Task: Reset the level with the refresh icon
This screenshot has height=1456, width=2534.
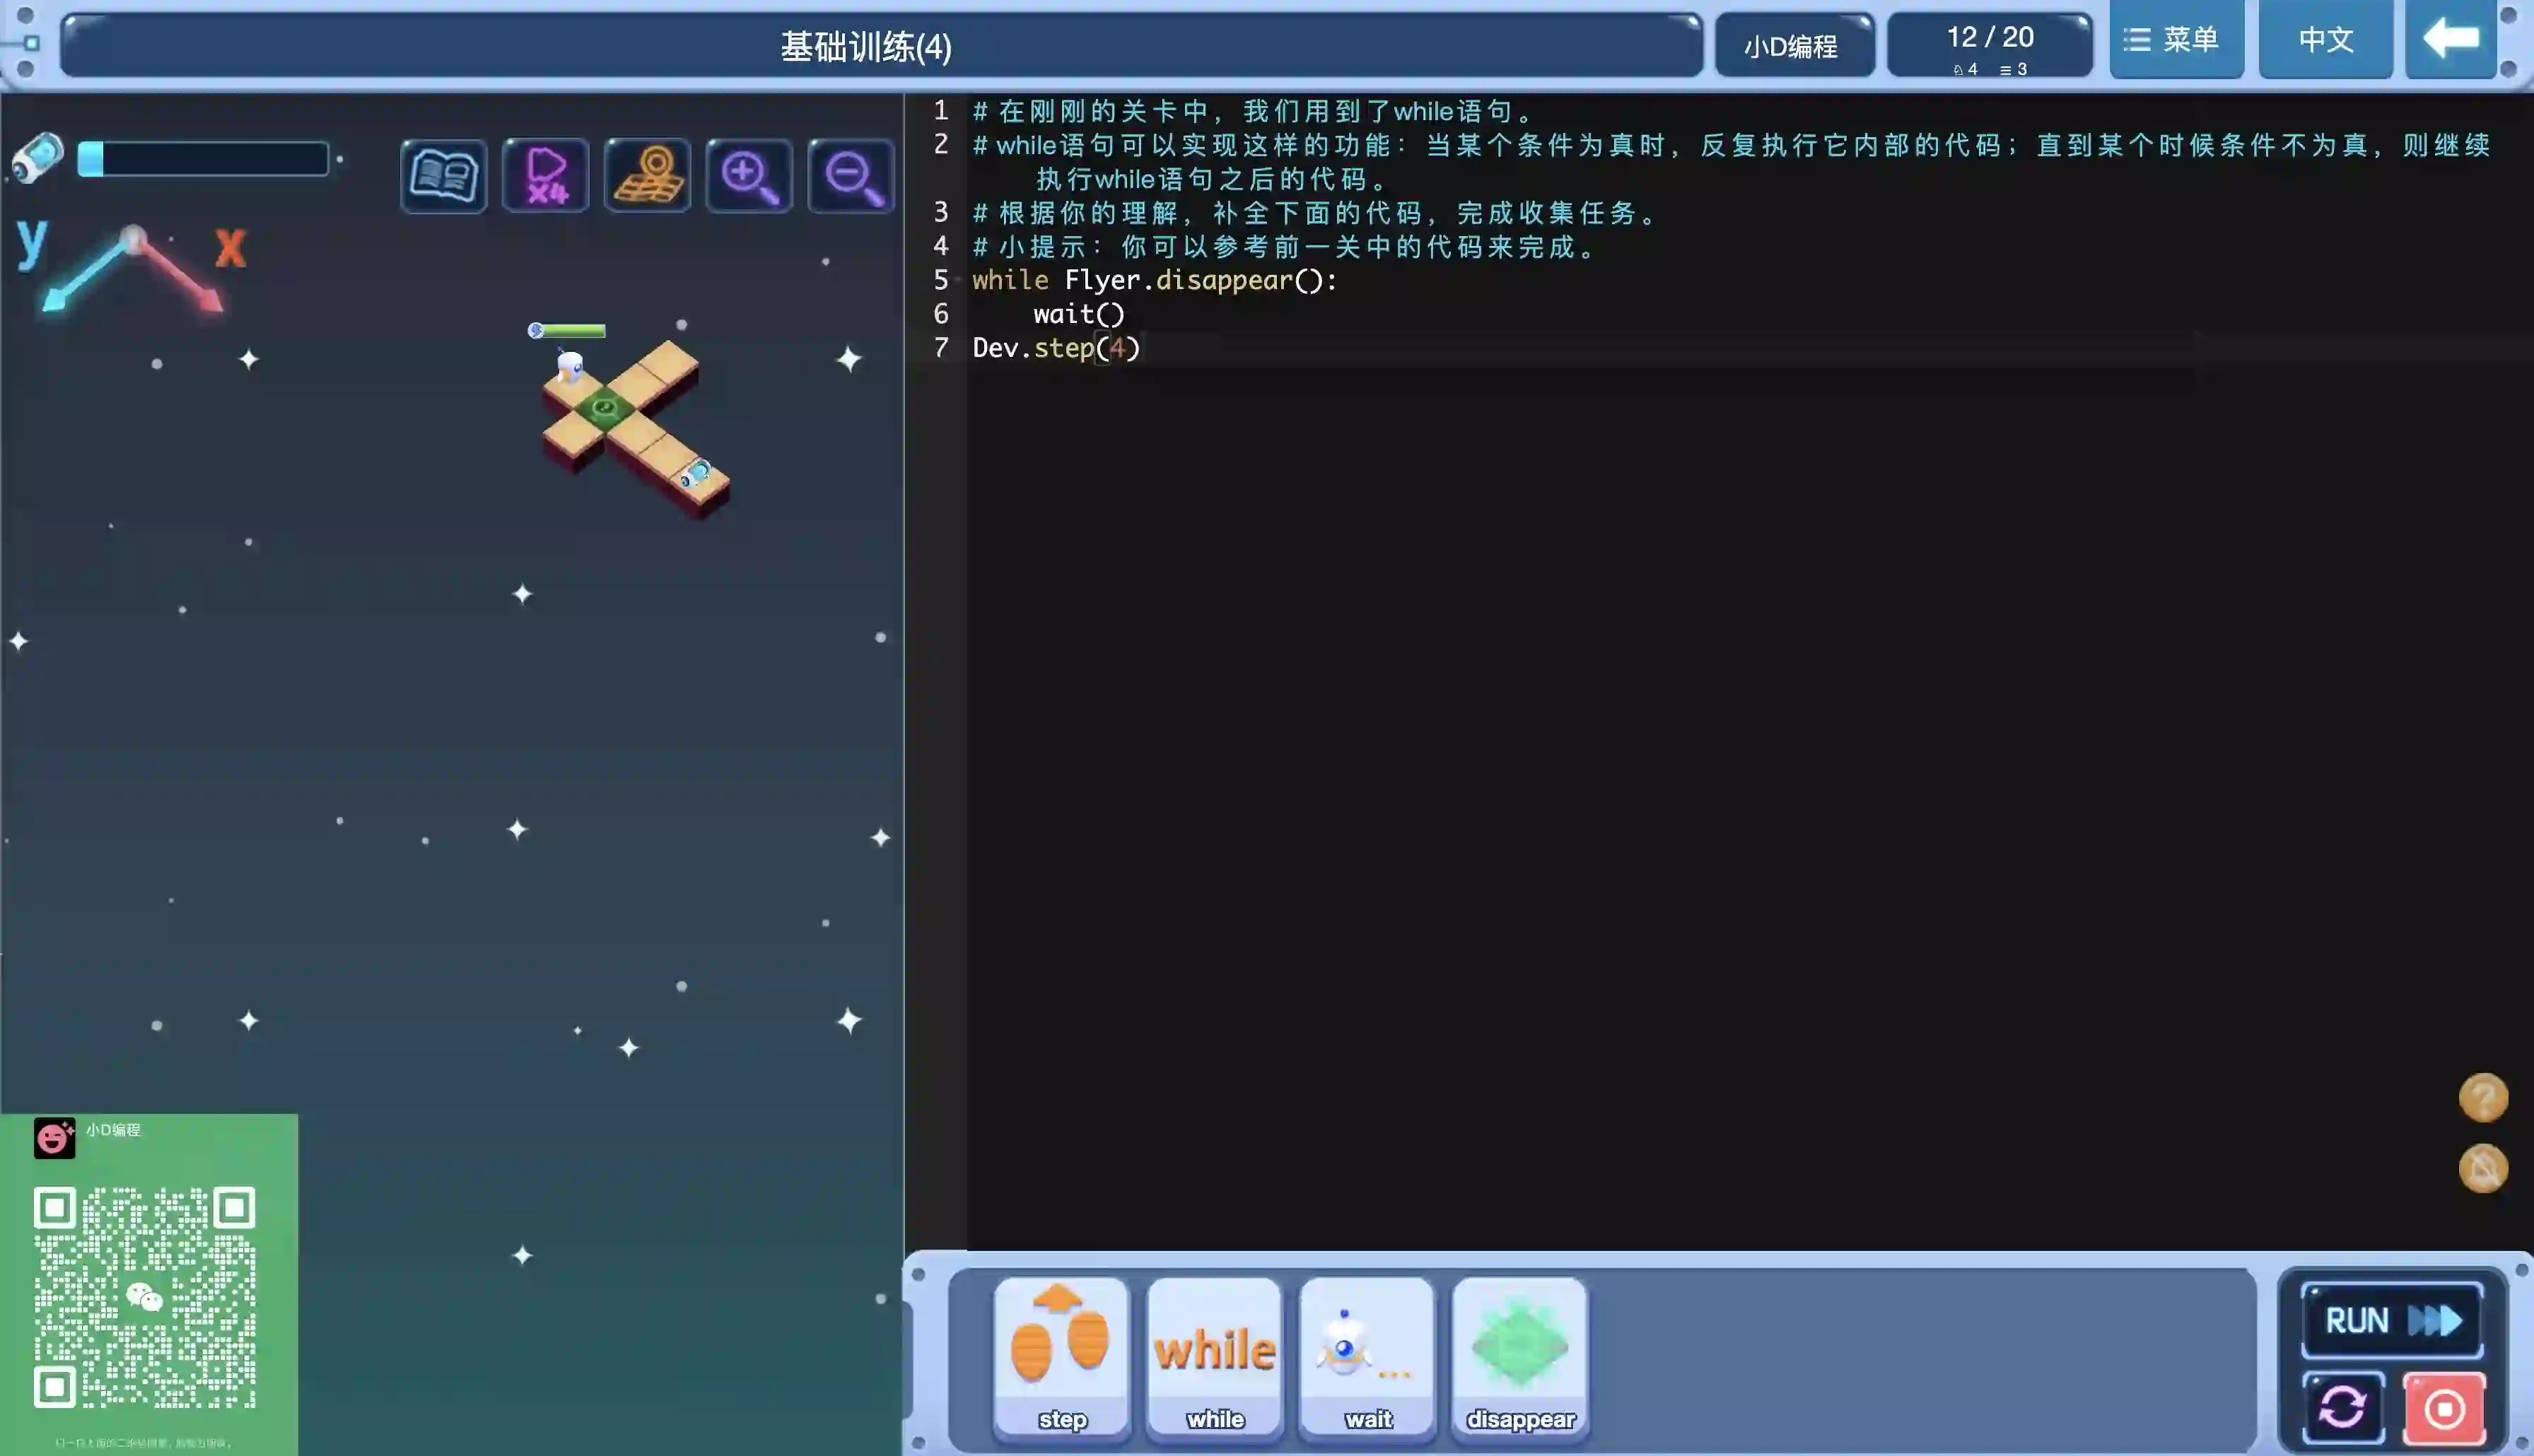Action: click(x=2343, y=1408)
